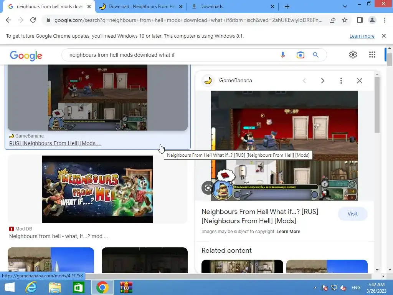This screenshot has width=393, height=295.
Task: Click the padlock site info icon
Action: point(48,20)
